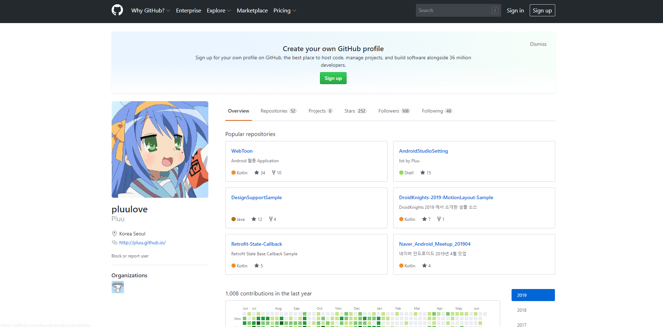Select the Overview tab
This screenshot has height=327, width=663.
coord(239,111)
